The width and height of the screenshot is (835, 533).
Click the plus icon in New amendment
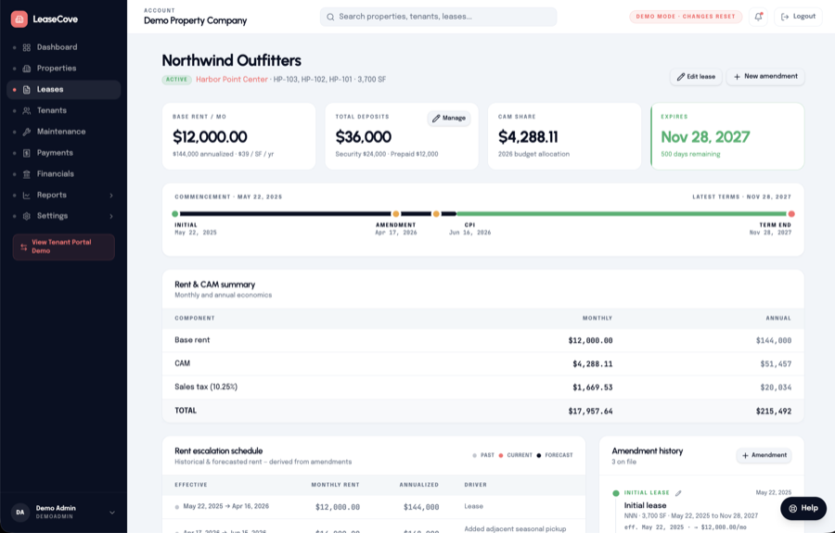click(x=737, y=77)
